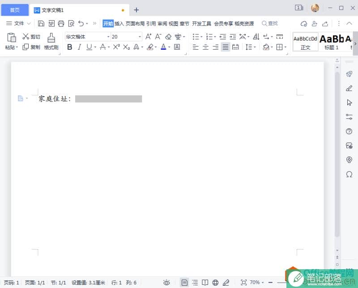Viewport: 358px width, 288px height.
Task: Open zoom level 70% dropdown
Action: 257,283
